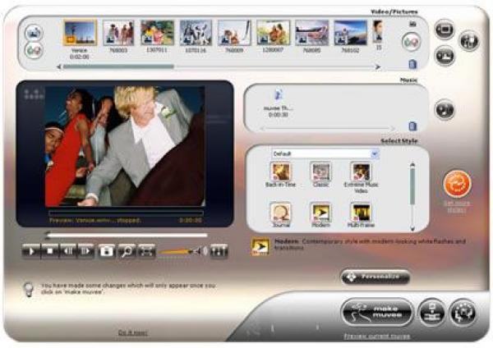Viewport: 493px width, 348px height.
Task: Click the Do it now! link
Action: click(131, 332)
